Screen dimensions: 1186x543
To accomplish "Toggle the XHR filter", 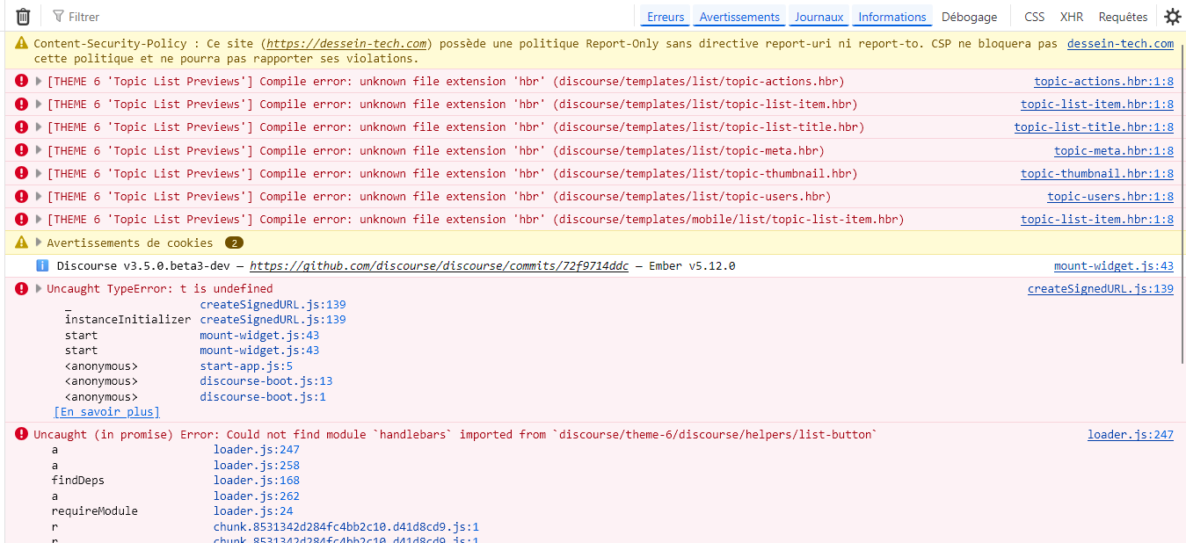I will pos(1072,17).
